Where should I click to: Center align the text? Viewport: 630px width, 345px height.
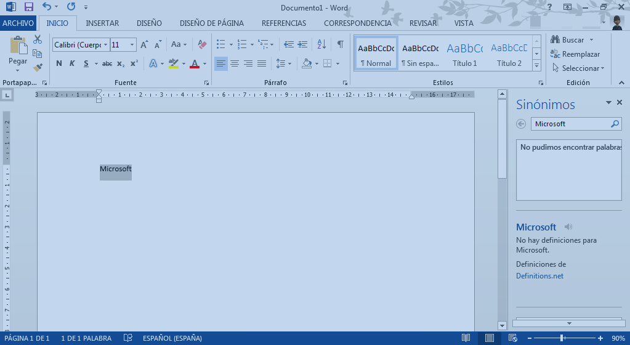pyautogui.click(x=235, y=63)
